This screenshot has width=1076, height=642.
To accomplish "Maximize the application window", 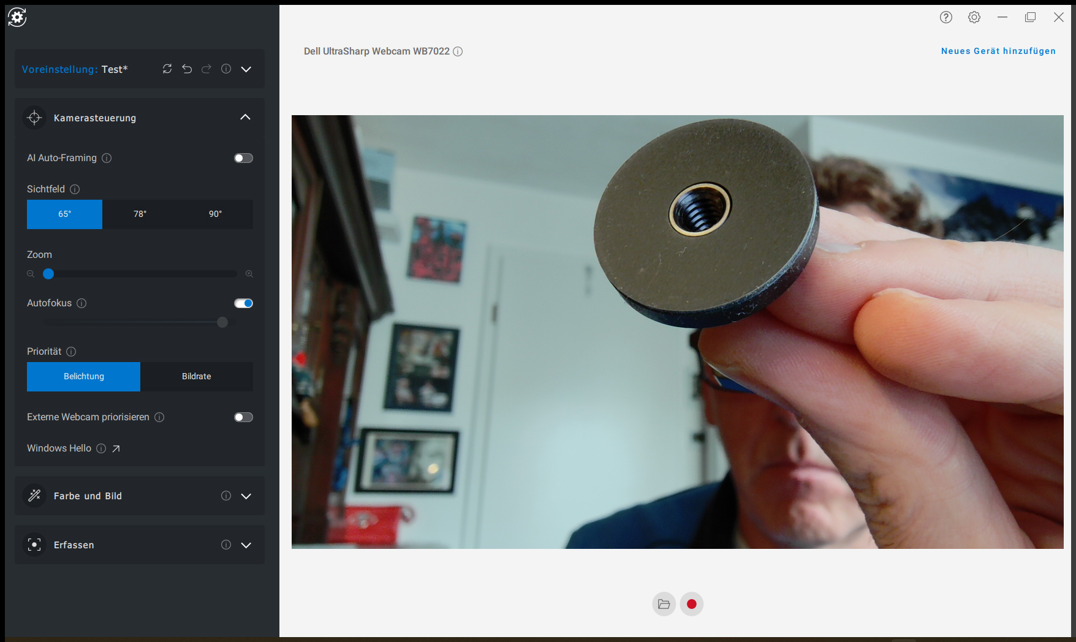I will tap(1031, 17).
